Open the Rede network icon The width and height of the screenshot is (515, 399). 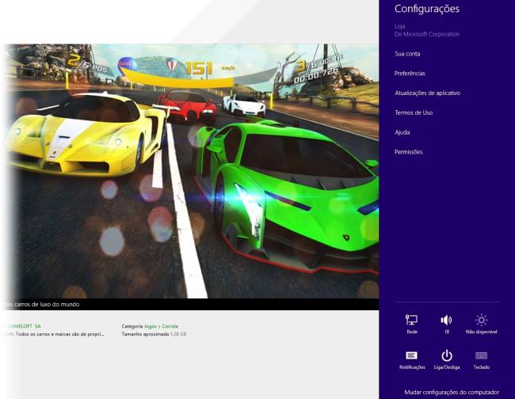[x=411, y=320]
